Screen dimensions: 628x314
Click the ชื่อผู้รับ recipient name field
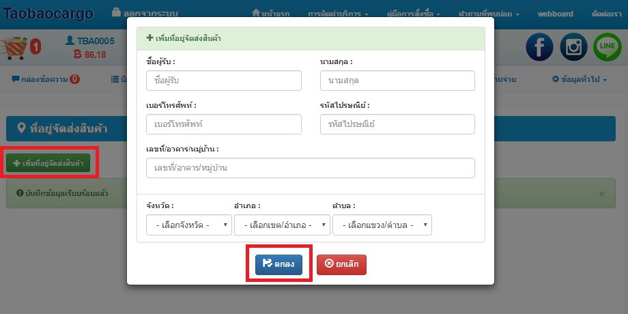(x=223, y=81)
